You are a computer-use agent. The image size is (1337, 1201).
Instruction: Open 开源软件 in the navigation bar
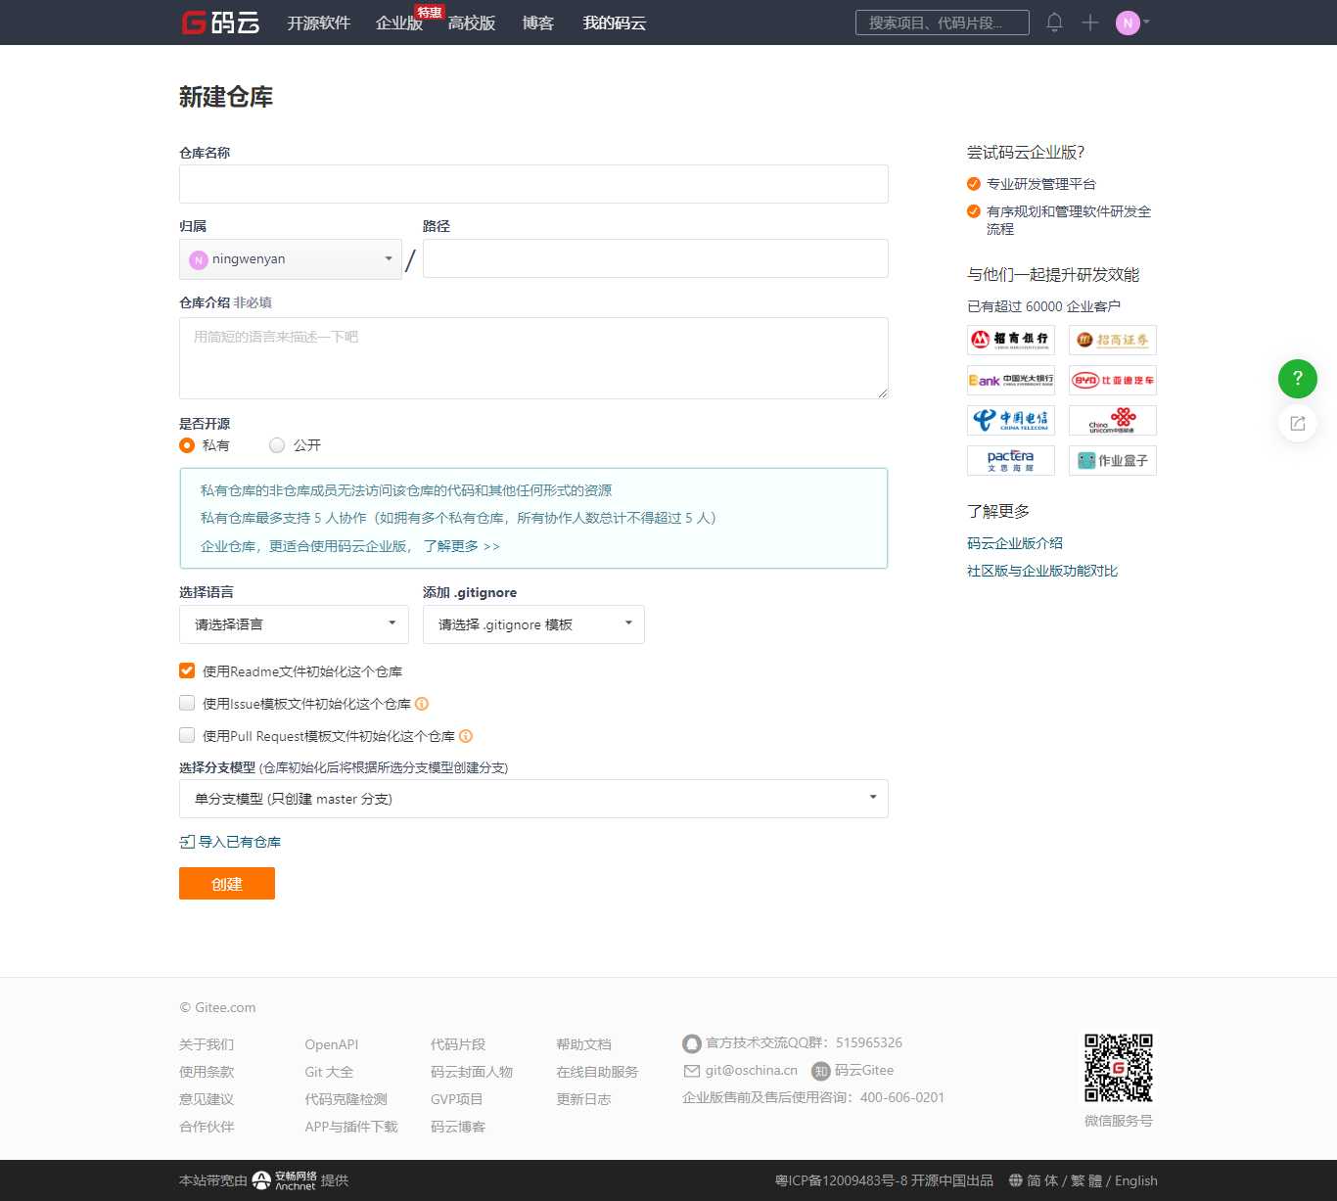(318, 23)
